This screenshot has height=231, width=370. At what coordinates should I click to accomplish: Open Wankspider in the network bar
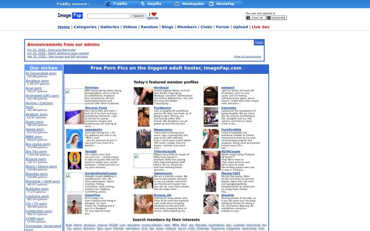click(x=191, y=4)
